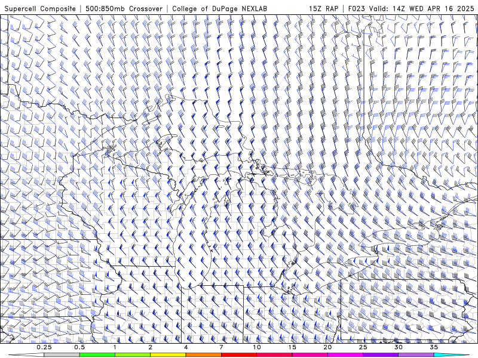Click the legend label '0.25'

[44, 347]
